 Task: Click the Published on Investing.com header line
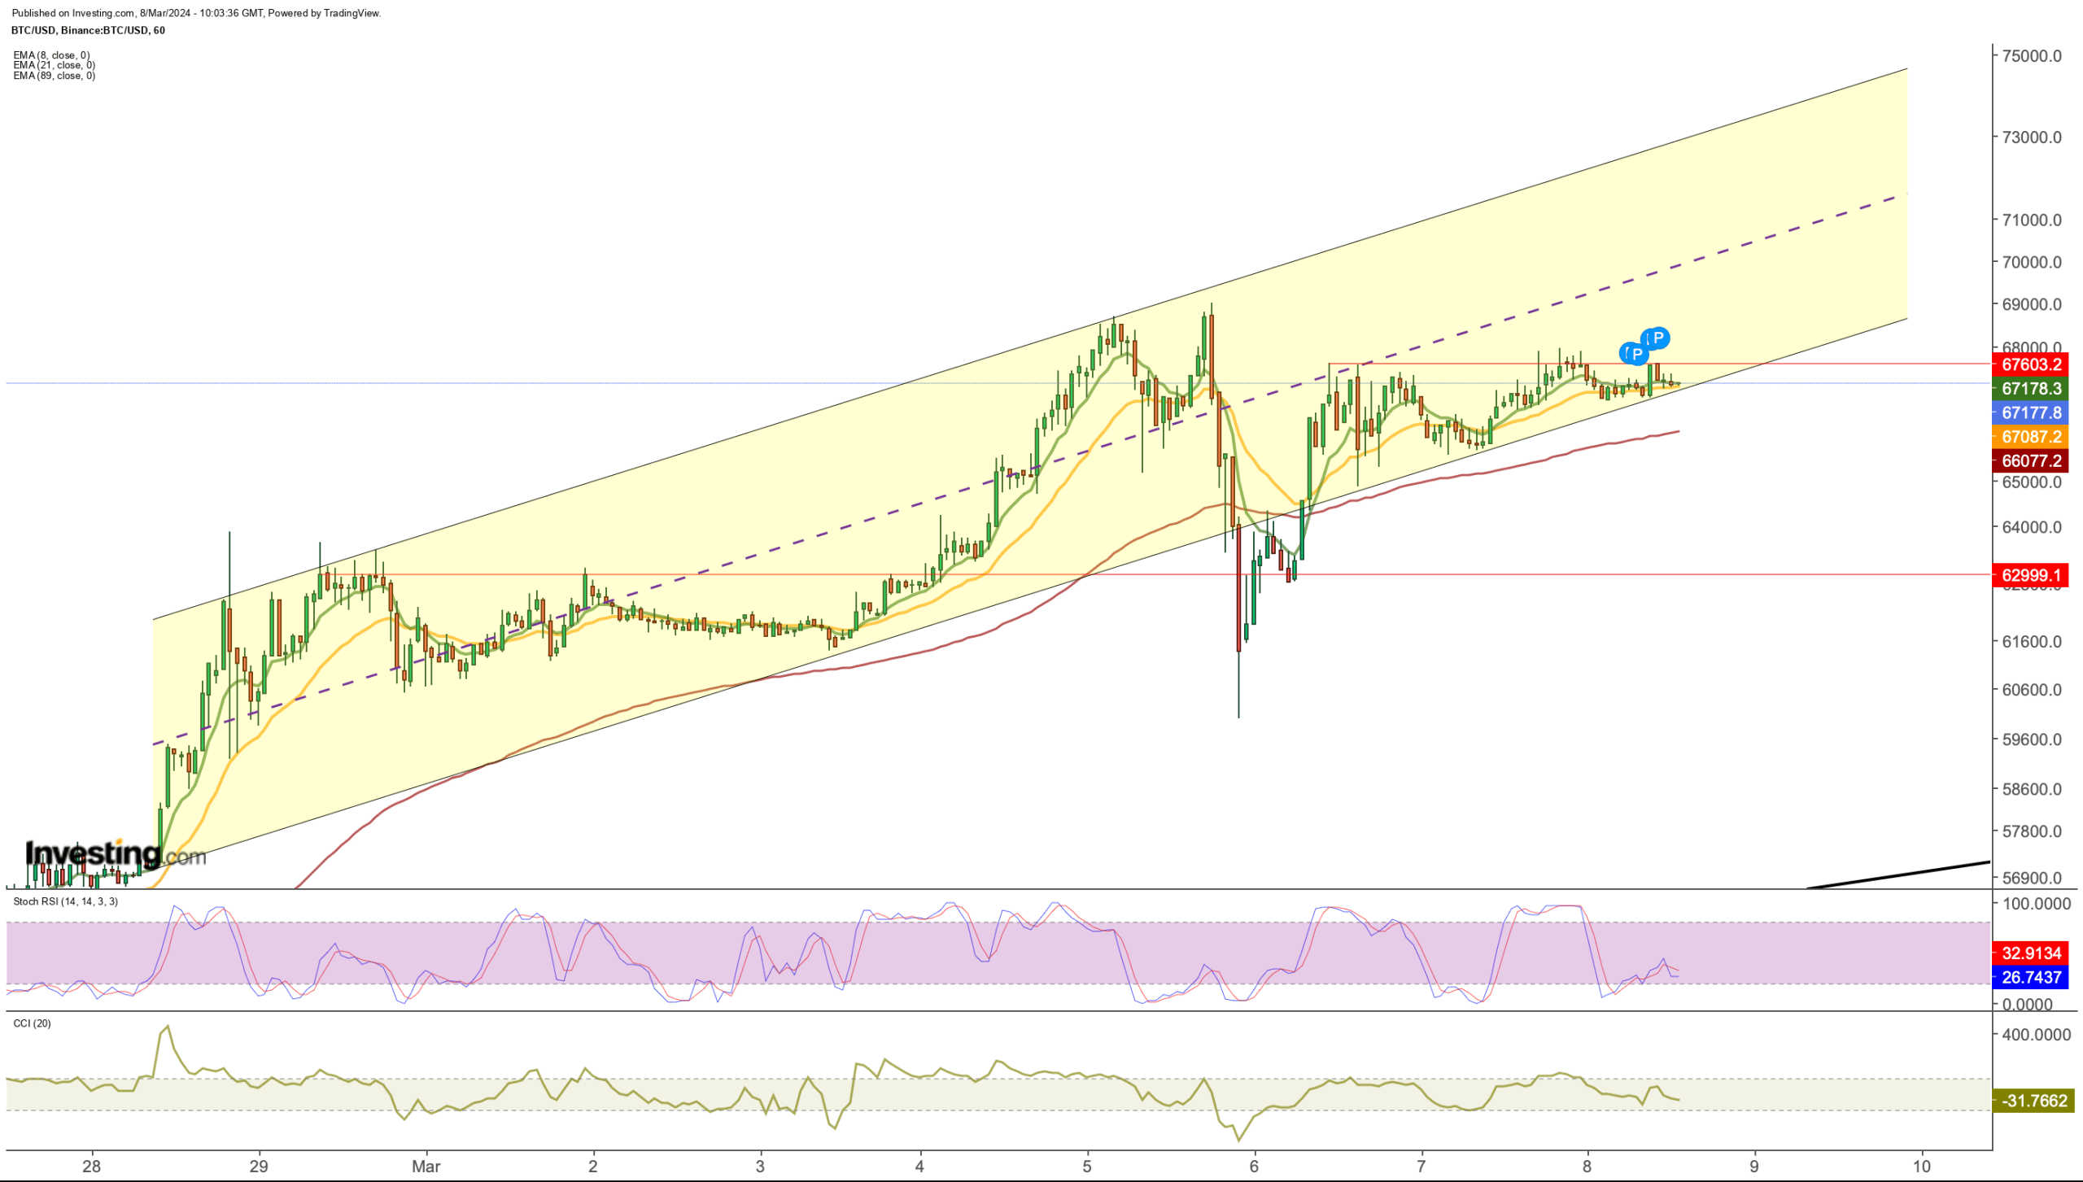[196, 13]
